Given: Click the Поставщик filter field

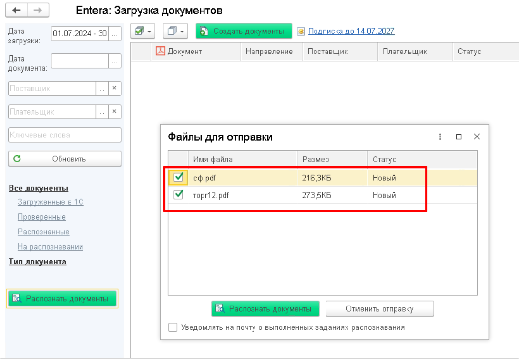Looking at the screenshot, I should (52, 88).
